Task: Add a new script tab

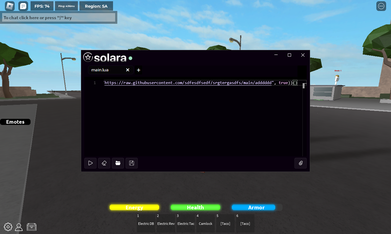Action: tap(138, 70)
